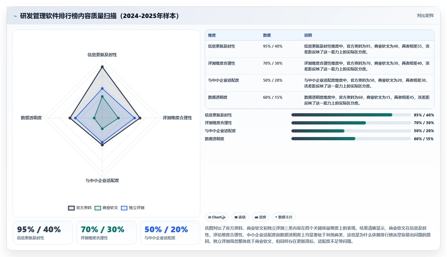Click the 独立评测 legend color box
Image resolution: width=447 pixels, height=257 pixels.
pyautogui.click(x=124, y=208)
